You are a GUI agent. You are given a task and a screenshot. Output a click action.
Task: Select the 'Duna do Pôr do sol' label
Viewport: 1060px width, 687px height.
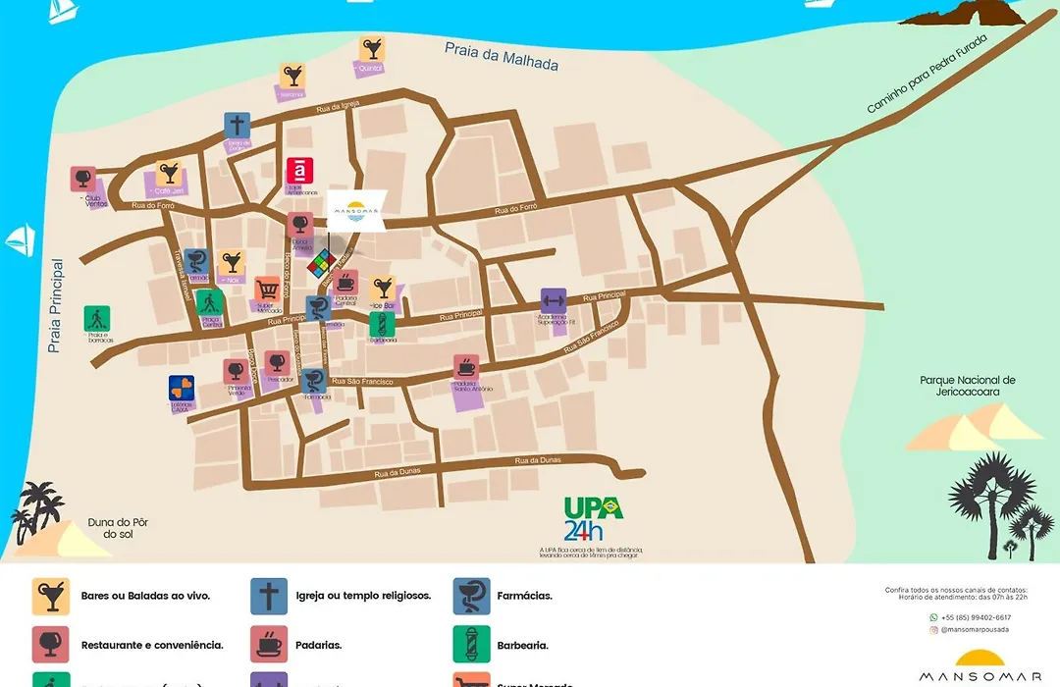(118, 528)
